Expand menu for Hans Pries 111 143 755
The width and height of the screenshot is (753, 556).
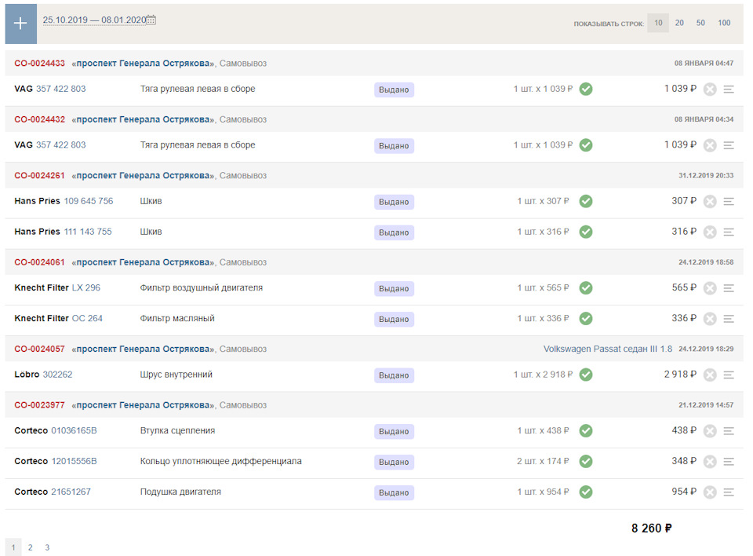coord(729,232)
